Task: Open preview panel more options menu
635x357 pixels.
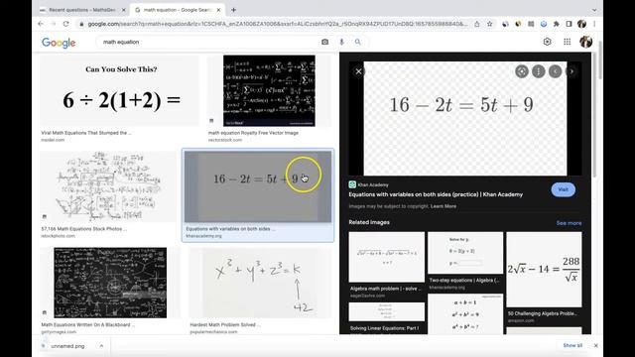Action: point(538,71)
